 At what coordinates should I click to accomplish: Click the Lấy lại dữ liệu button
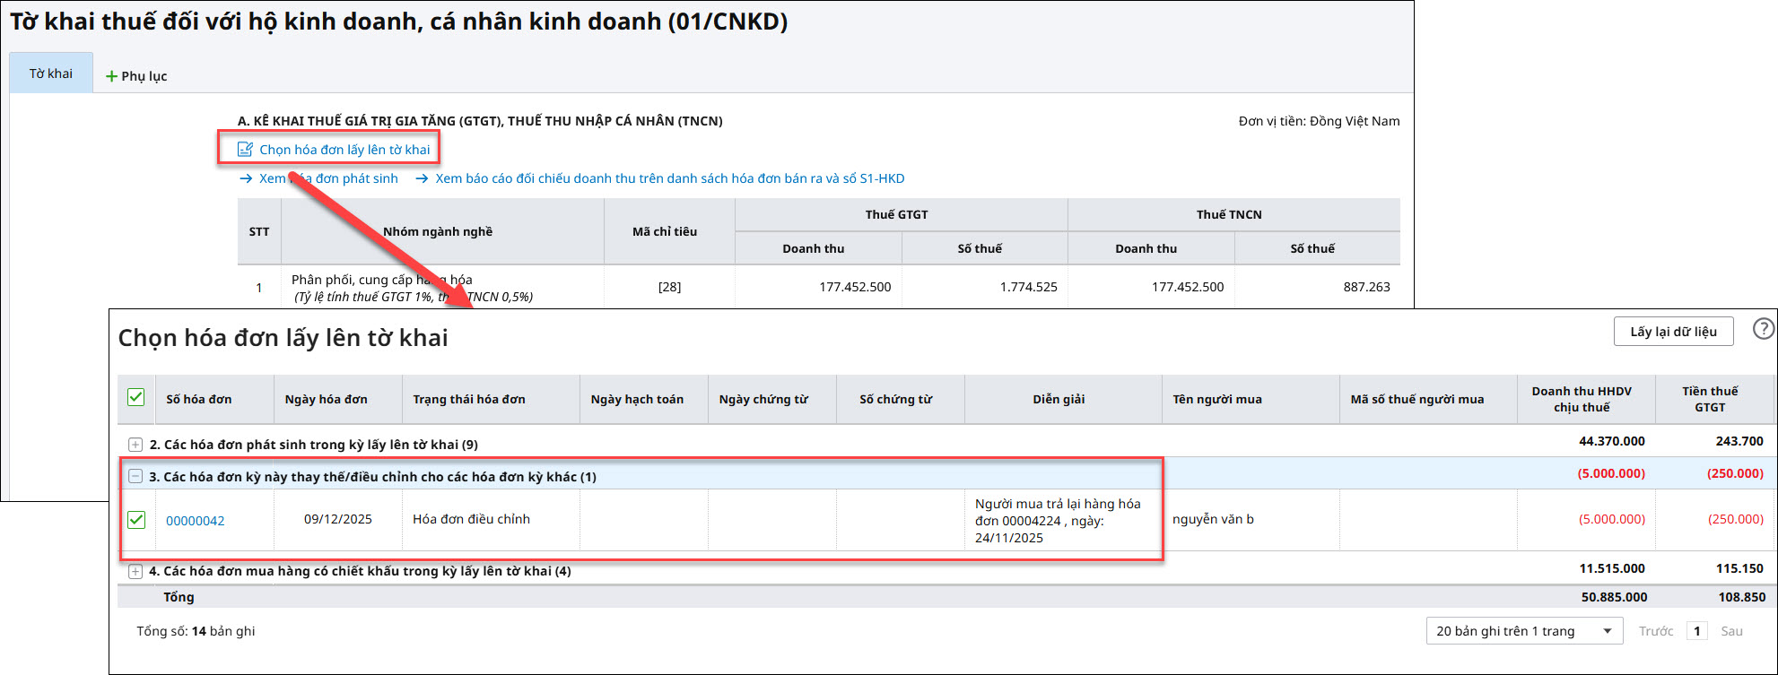[1673, 332]
